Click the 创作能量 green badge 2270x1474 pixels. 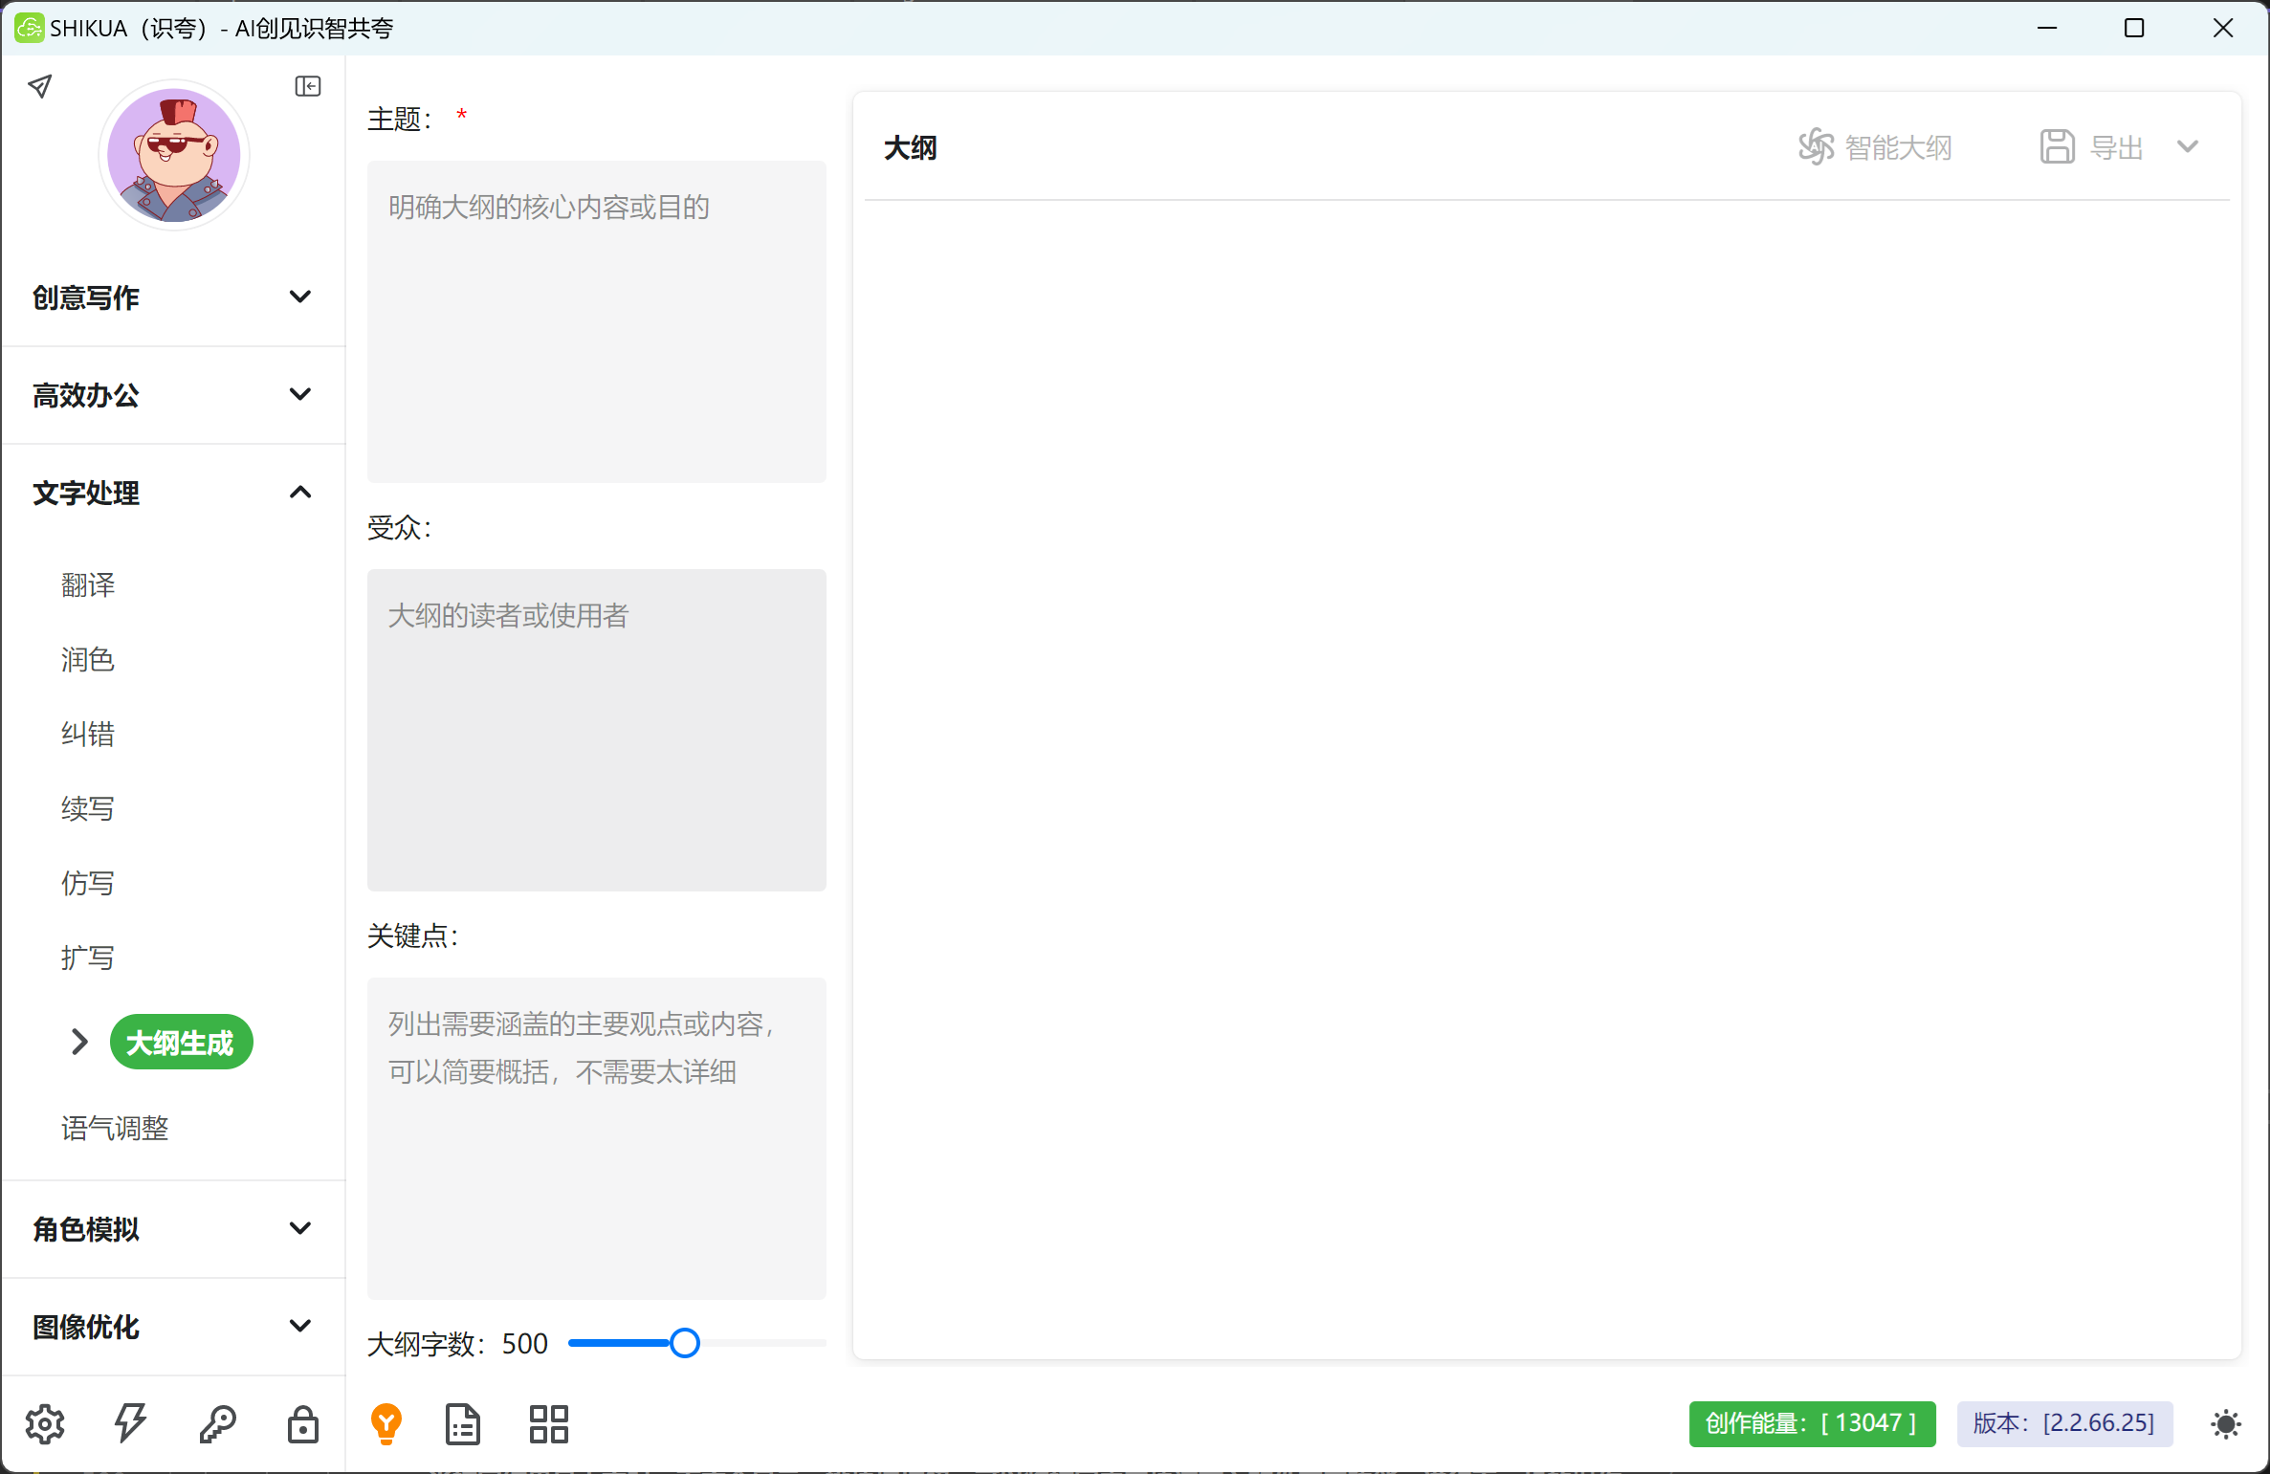(x=1812, y=1423)
